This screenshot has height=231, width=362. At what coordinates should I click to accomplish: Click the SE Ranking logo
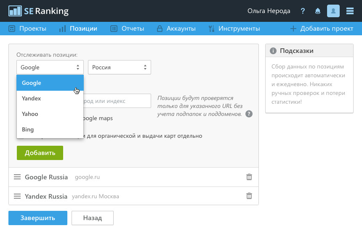(x=39, y=11)
